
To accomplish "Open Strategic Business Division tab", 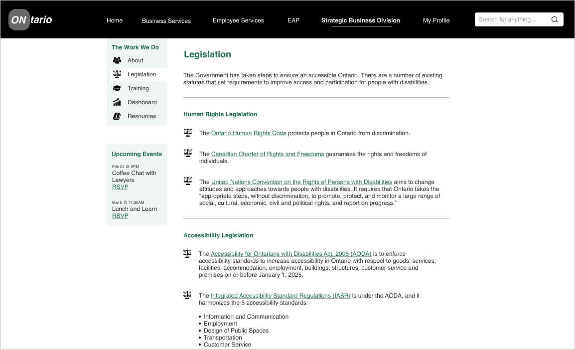I will [x=360, y=20].
